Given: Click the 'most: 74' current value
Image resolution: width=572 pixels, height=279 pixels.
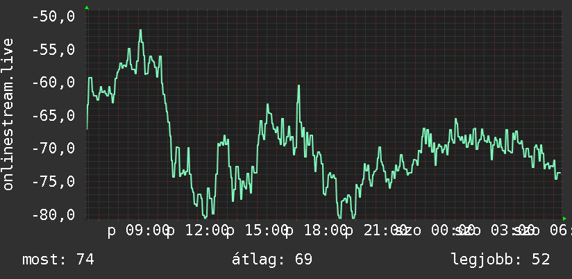Looking at the screenshot, I should 58,260.
